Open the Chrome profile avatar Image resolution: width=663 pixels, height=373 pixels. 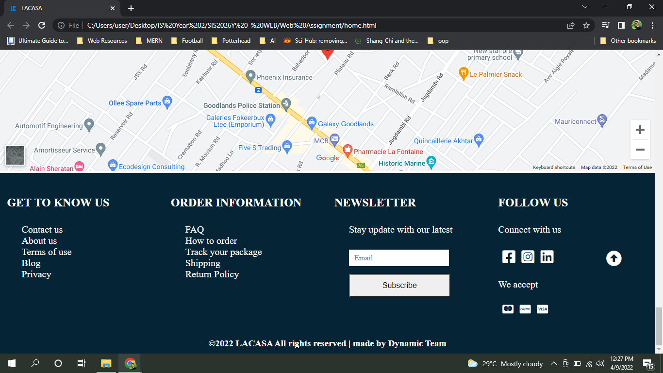[x=636, y=25]
